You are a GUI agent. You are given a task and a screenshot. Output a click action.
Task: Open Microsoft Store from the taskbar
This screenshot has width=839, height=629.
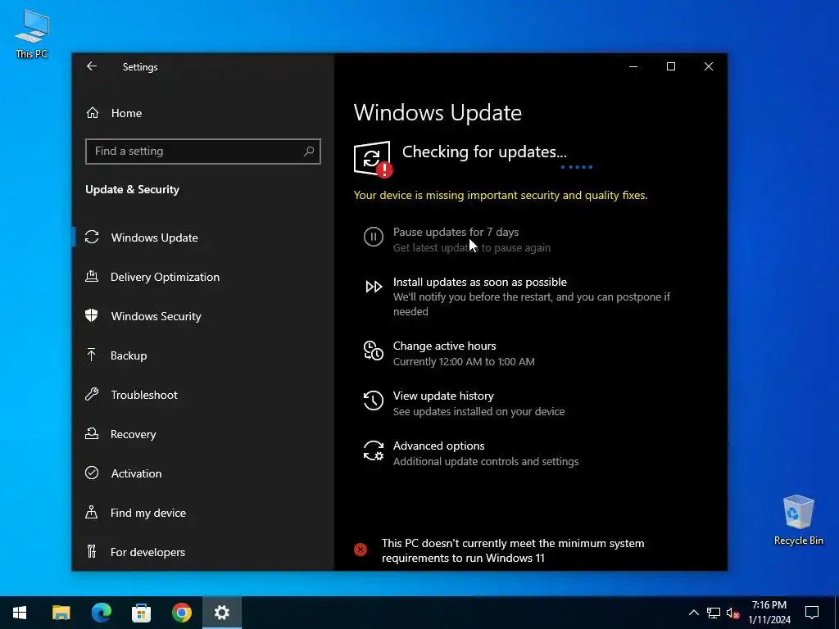point(141,613)
